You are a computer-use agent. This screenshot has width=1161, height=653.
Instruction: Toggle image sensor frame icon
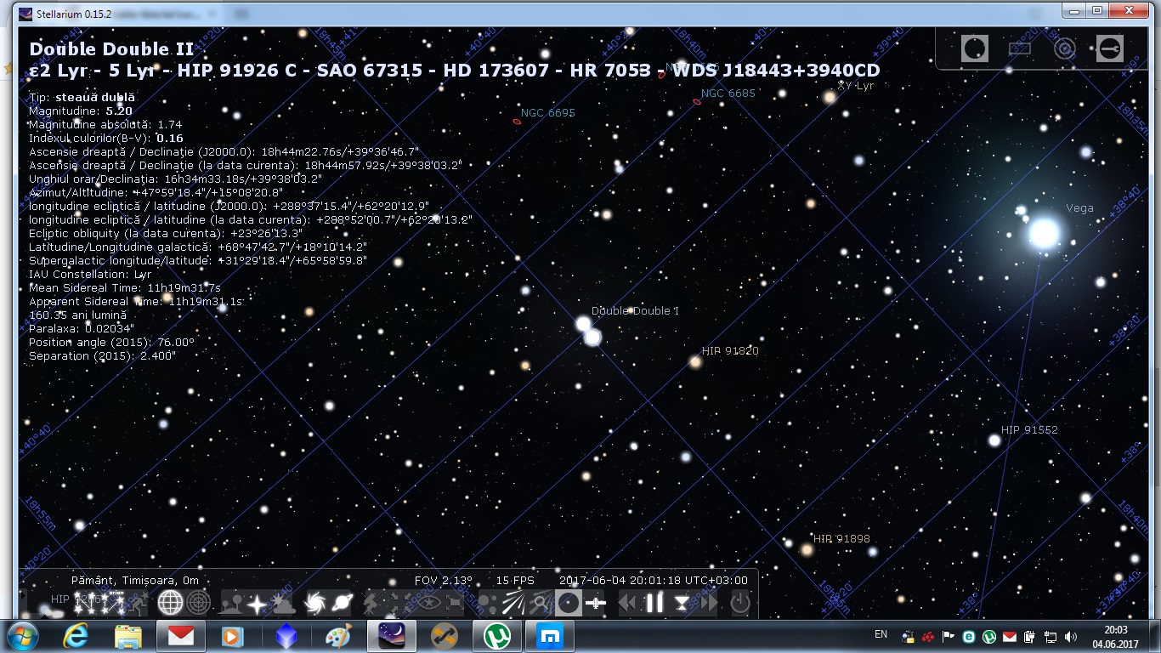click(1020, 48)
